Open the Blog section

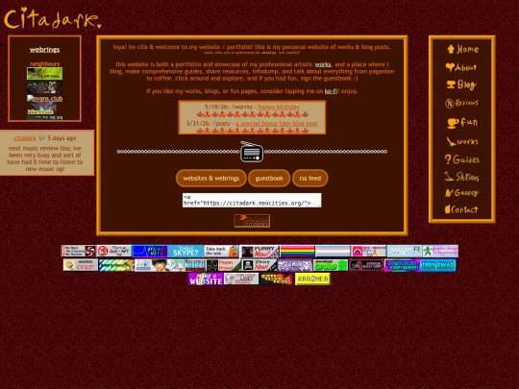(x=461, y=85)
